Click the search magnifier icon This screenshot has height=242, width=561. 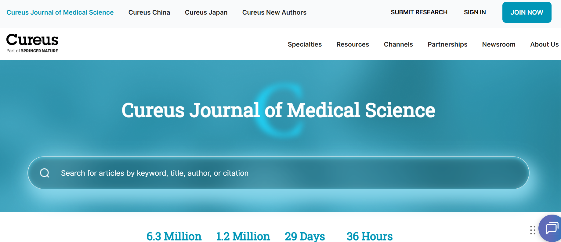(45, 173)
